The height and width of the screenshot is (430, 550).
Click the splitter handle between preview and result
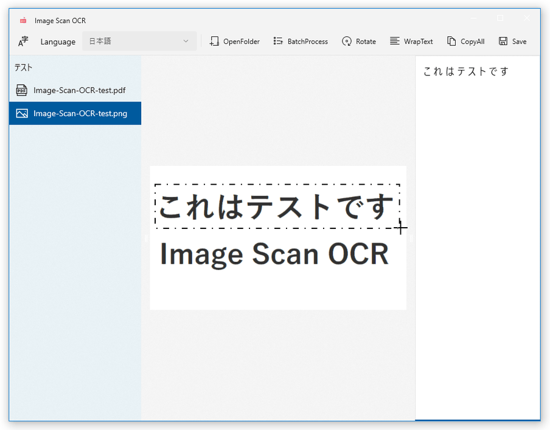pos(411,239)
